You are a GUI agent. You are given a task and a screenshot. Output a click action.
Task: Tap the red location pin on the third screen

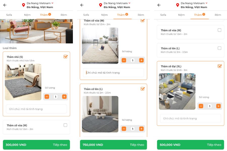click(178, 5)
